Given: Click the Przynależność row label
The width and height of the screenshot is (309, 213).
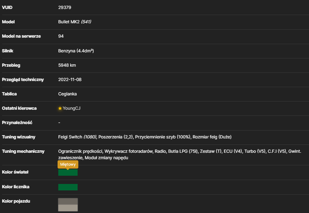Looking at the screenshot, I should (17, 123).
